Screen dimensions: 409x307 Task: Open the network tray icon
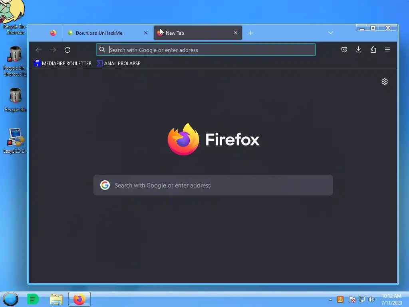[362, 299]
